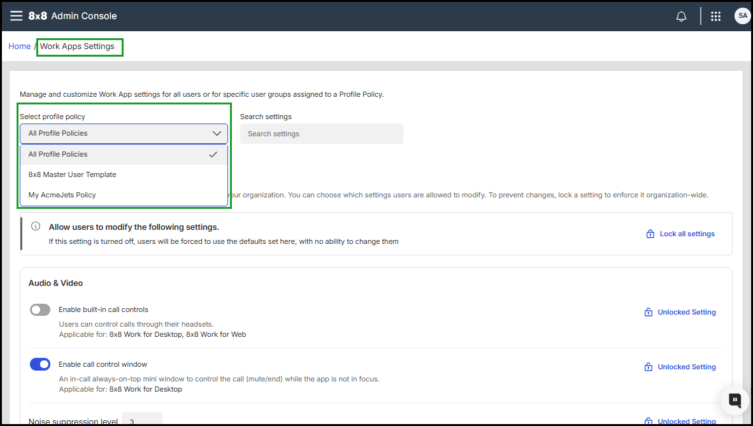Open the chat support widget

[735, 400]
